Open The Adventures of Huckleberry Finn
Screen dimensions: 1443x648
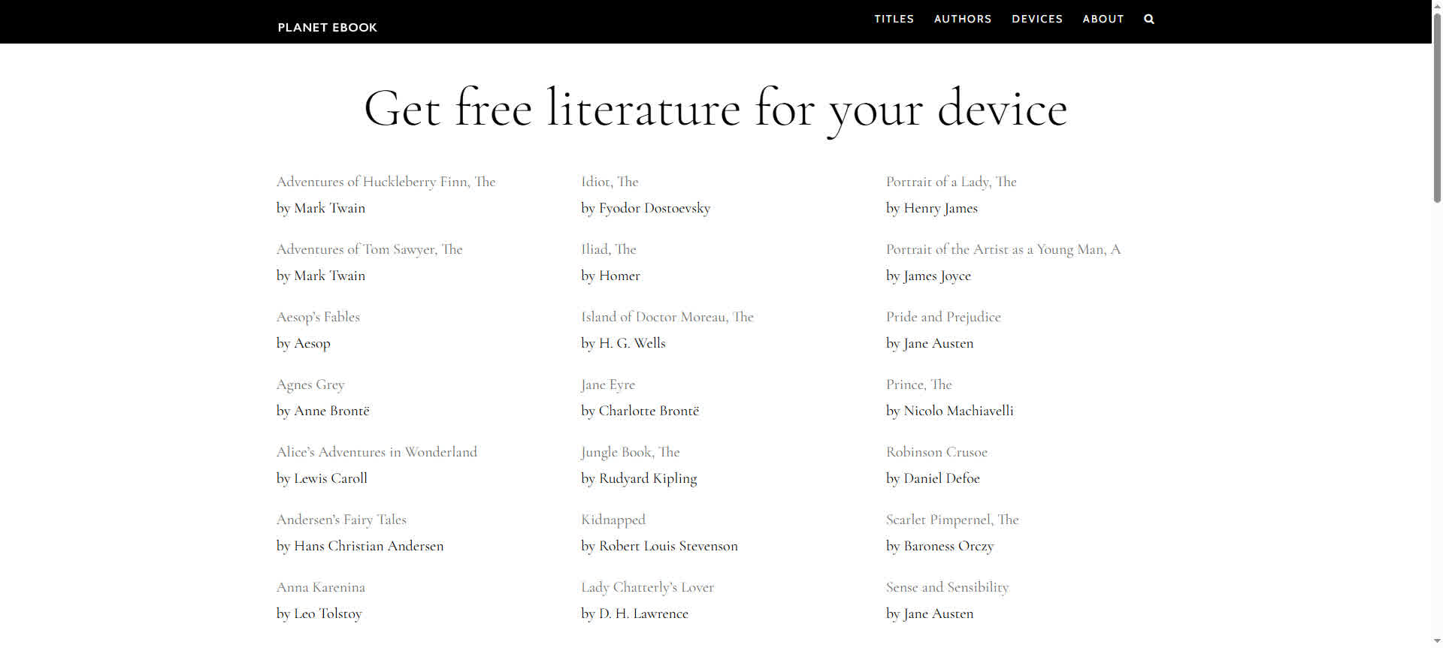386,182
